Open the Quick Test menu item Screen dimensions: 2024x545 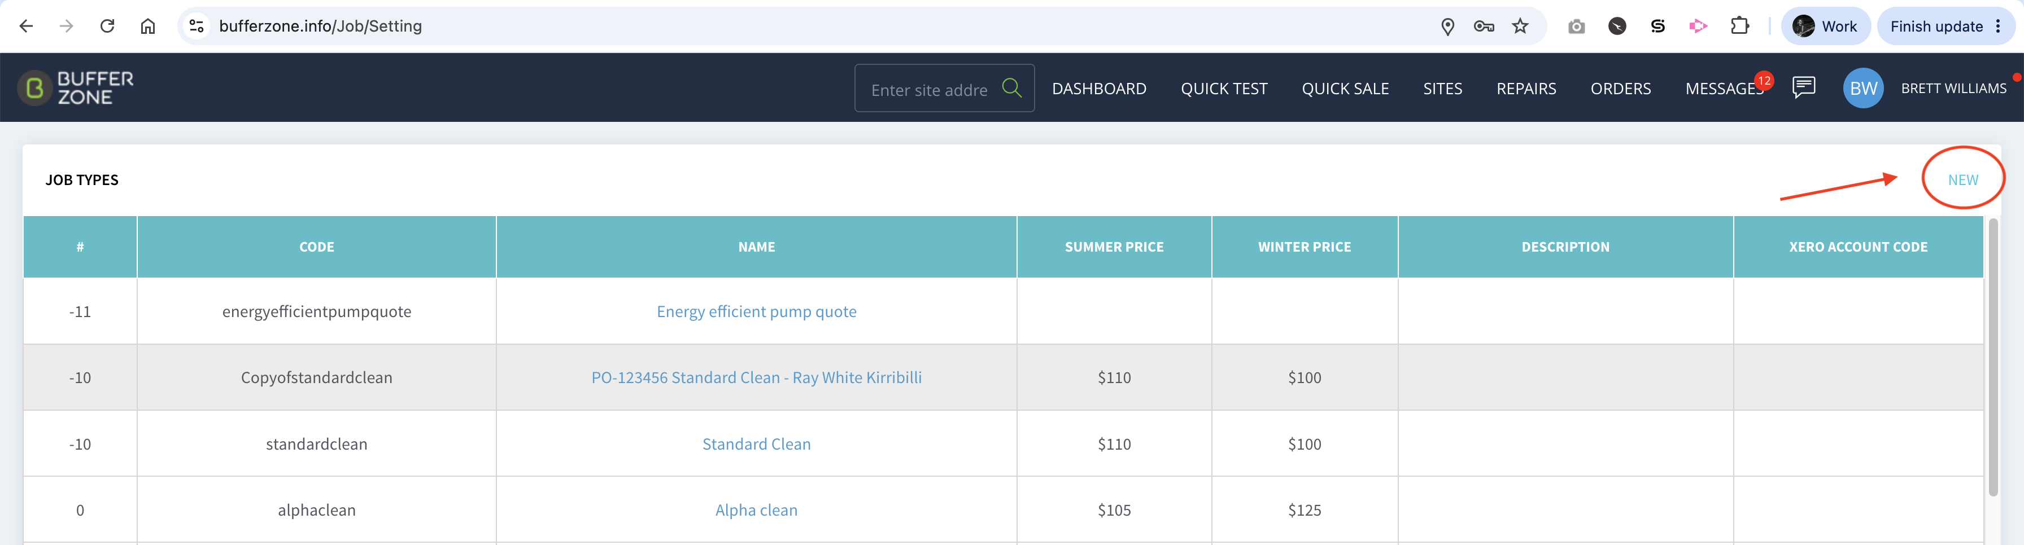point(1223,89)
